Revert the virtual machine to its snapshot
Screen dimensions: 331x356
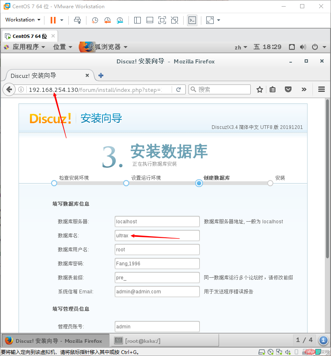tap(107, 20)
